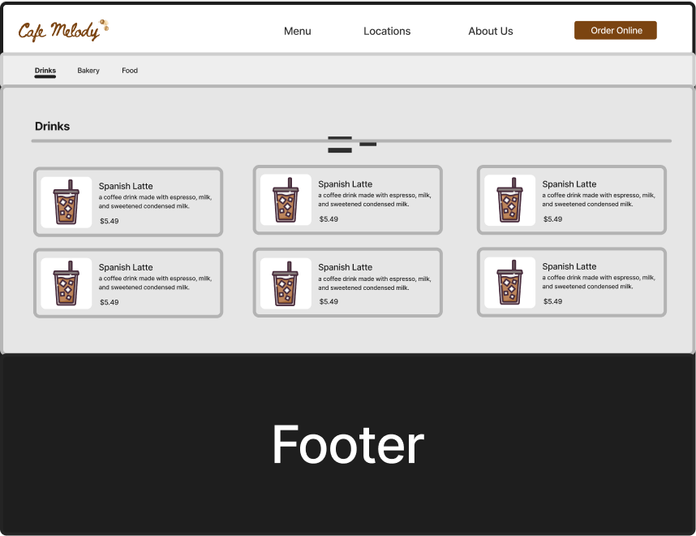
Task: Open the Menu navigation link
Action: coord(298,31)
